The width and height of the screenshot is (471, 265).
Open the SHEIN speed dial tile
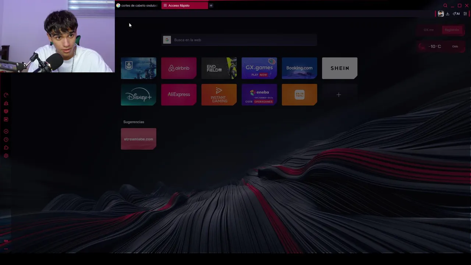click(x=340, y=68)
